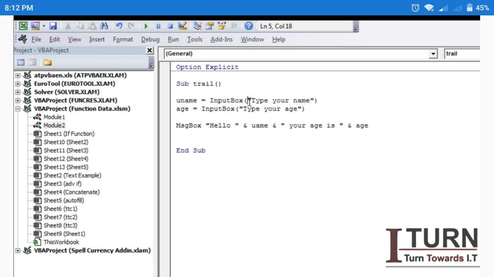494x277 pixels.
Task: Click the Help question mark icon
Action: point(249,26)
